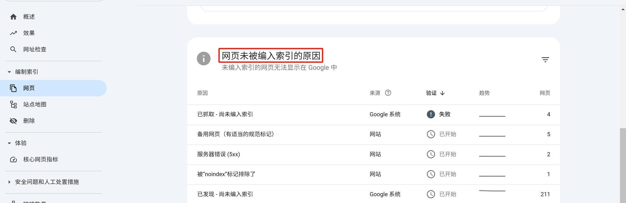Click the home icon beside 概述
The height and width of the screenshot is (203, 626).
(13, 17)
